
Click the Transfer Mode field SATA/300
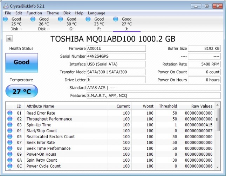(x=116, y=72)
